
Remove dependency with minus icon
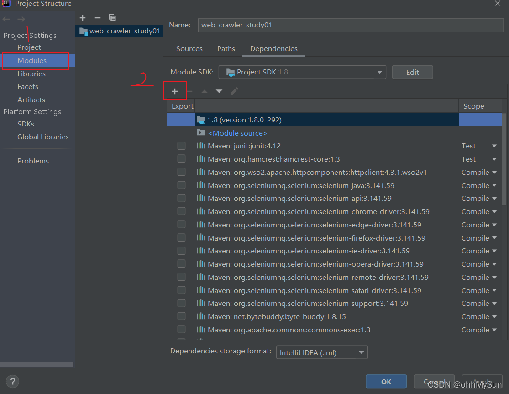[189, 91]
